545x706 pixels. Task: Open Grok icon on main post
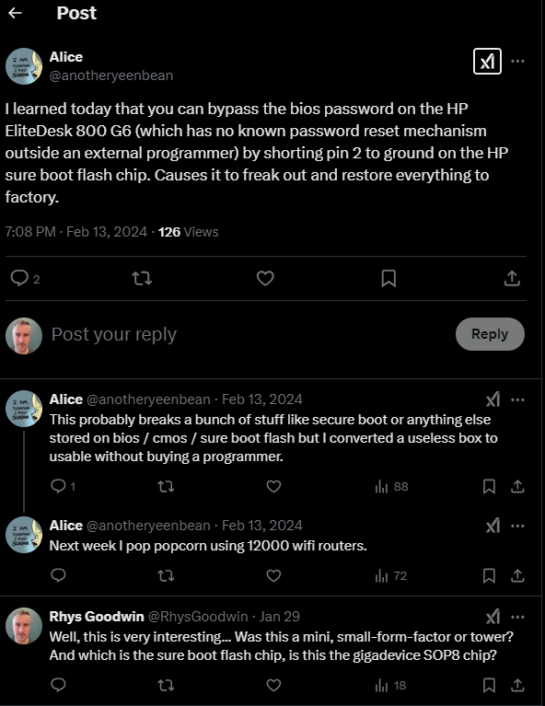click(487, 62)
